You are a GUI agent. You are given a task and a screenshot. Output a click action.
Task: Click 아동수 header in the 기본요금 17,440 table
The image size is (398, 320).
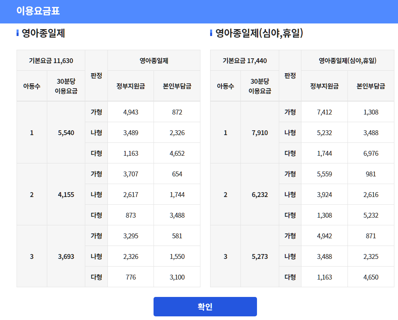[225, 86]
